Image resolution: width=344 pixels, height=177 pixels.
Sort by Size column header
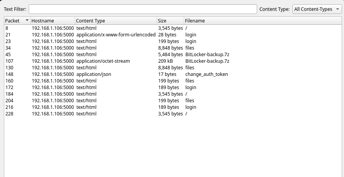point(170,21)
